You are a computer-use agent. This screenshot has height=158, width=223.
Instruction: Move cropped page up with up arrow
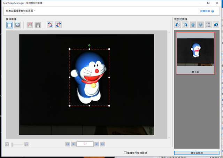[193, 25]
